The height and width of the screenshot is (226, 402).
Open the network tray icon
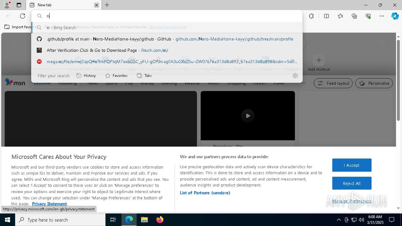click(354, 220)
